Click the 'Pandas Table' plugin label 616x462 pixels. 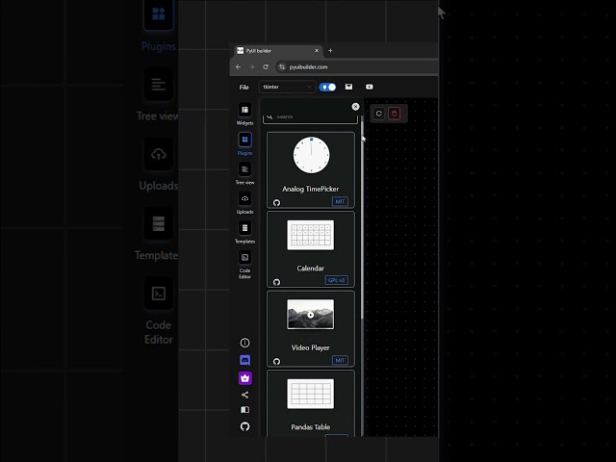click(310, 427)
